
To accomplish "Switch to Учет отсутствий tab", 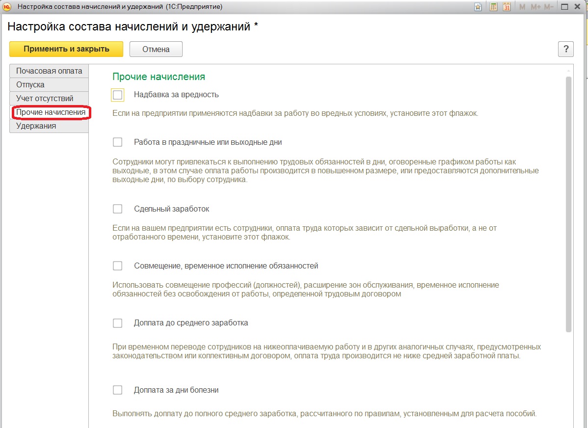I will click(x=49, y=98).
